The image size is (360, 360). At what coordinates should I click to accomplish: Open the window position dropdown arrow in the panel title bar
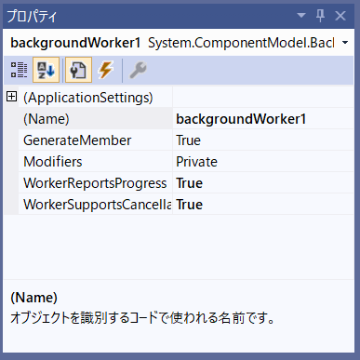[301, 15]
